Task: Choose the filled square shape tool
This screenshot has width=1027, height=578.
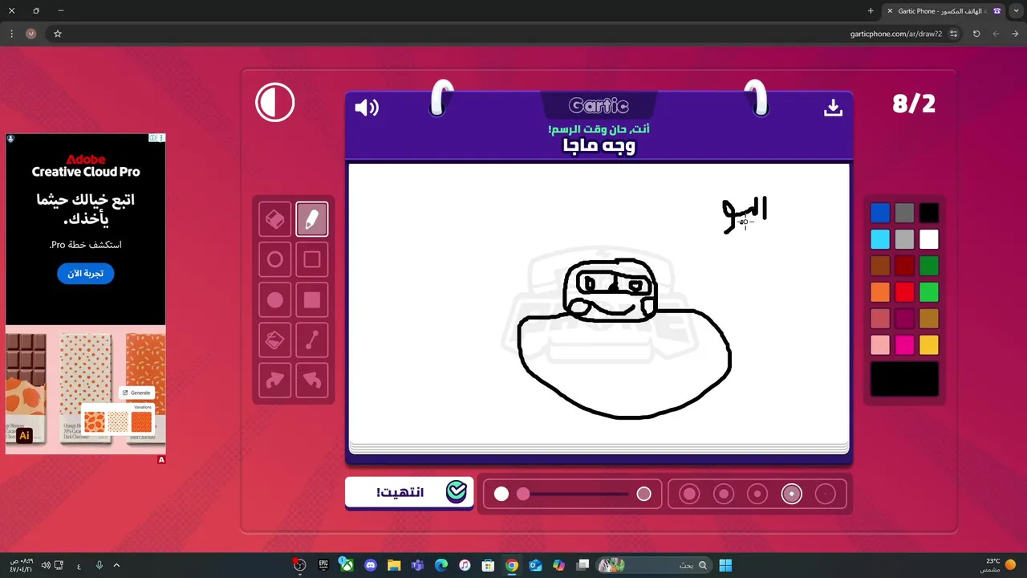Action: coord(312,300)
